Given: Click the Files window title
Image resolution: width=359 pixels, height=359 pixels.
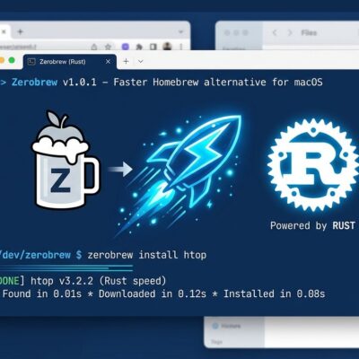Looking at the screenshot, I should tap(309, 32).
